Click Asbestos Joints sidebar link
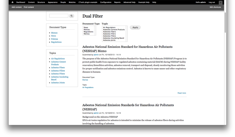 (58, 83)
